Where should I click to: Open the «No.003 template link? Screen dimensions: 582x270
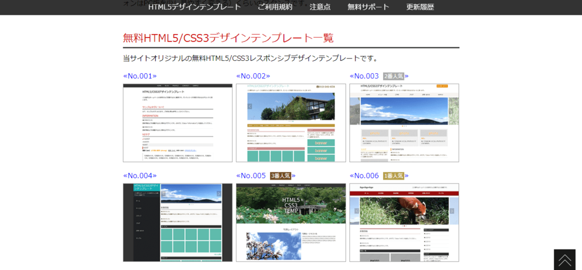(x=364, y=76)
